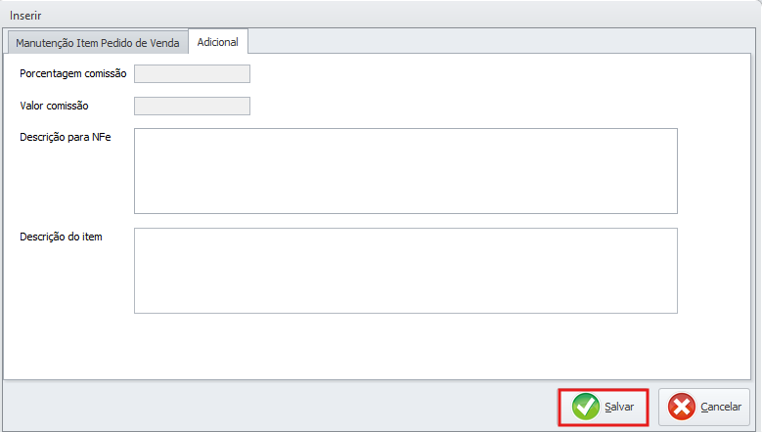Select the Adicional tab

pos(217,43)
